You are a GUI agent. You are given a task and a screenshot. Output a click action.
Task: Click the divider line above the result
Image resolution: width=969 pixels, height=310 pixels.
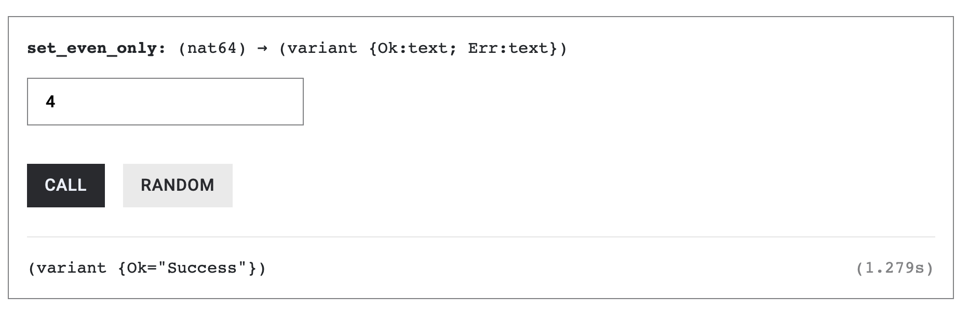click(481, 237)
